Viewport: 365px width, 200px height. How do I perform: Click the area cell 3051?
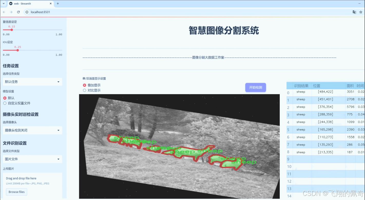[350, 92]
